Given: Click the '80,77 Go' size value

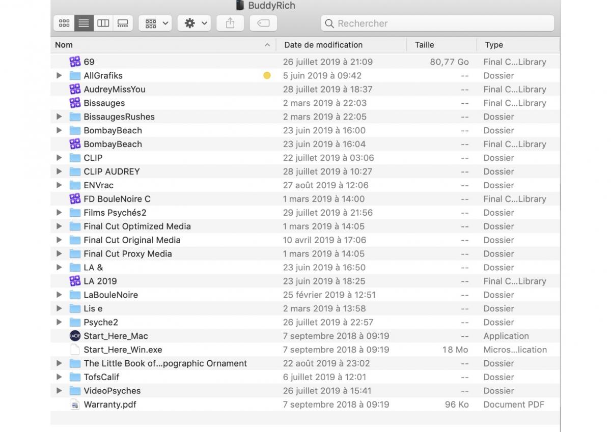Looking at the screenshot, I should click(450, 62).
